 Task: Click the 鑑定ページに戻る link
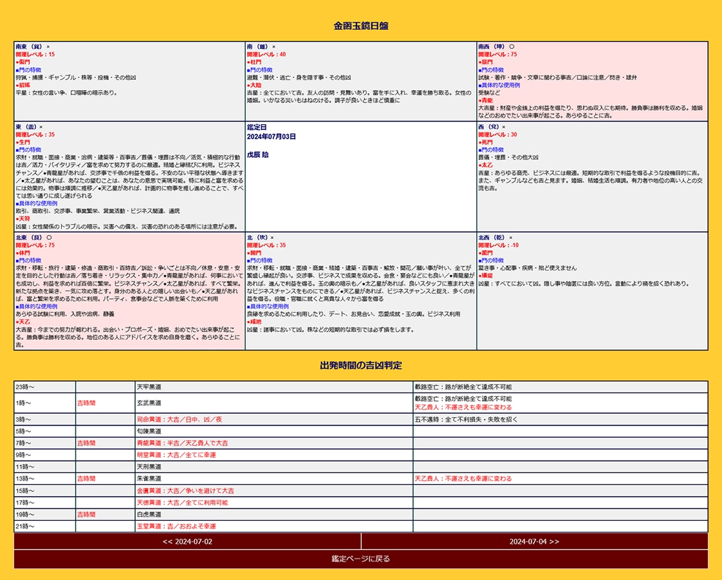coord(361,559)
